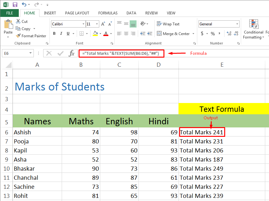Apply the yellow fill color
269x201 pixels.
tap(95, 33)
